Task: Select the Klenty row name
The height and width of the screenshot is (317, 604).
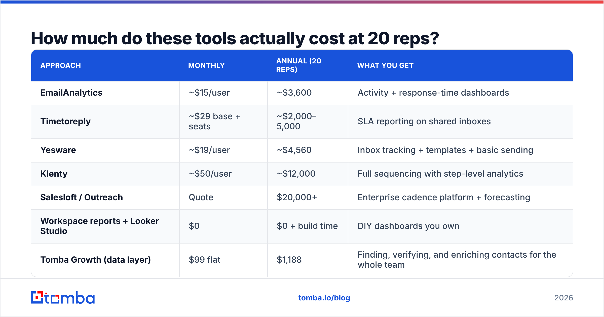Action: click(x=54, y=174)
